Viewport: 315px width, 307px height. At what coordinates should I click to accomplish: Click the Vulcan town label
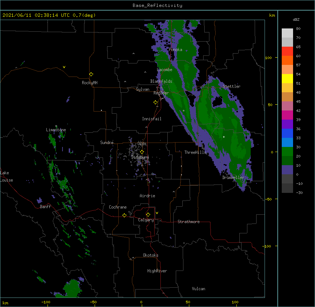coord(198,289)
